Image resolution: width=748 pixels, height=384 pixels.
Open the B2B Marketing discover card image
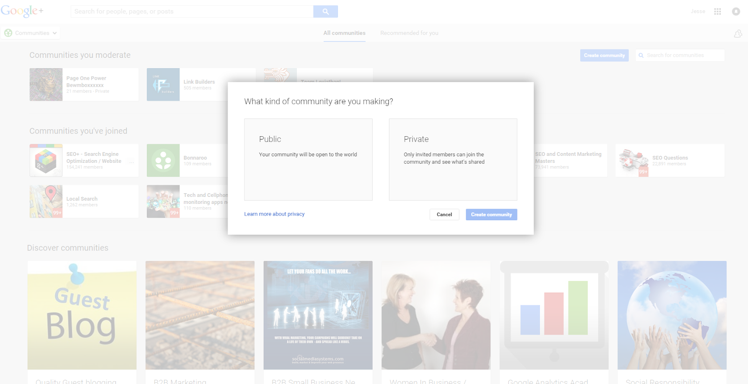[x=200, y=315]
